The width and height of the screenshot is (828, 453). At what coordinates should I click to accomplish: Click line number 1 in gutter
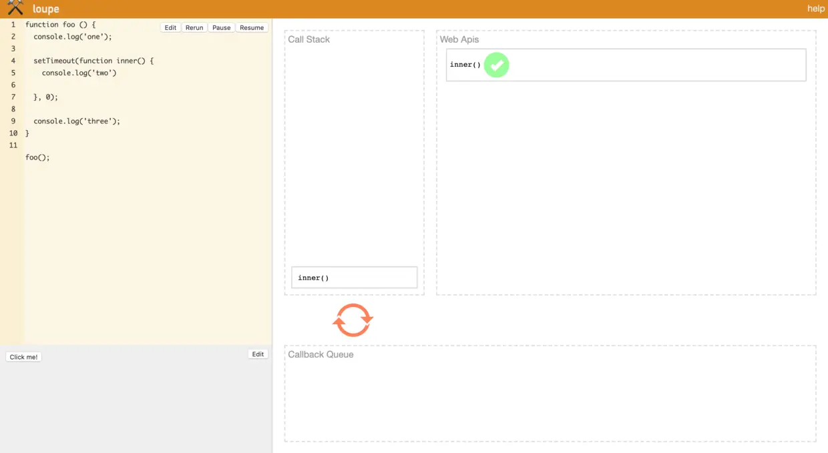pyautogui.click(x=13, y=25)
